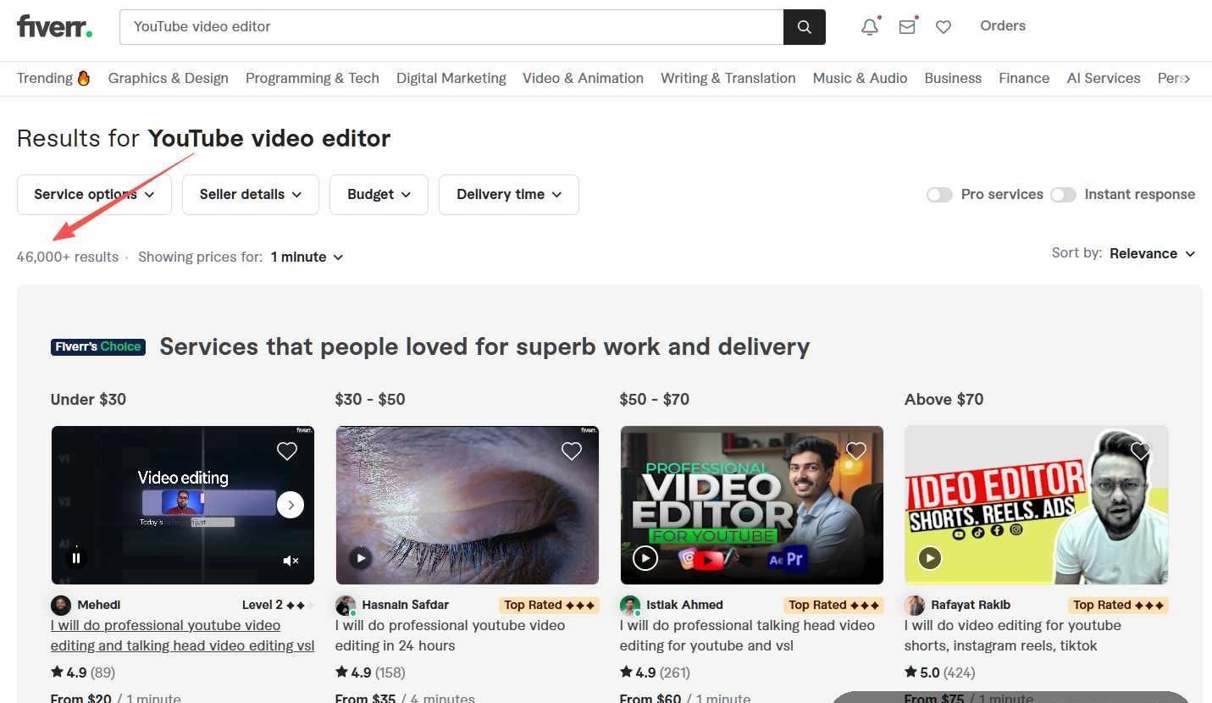1212x703 pixels.
Task: Click the Fiverr's Choice badge
Action: point(98,346)
